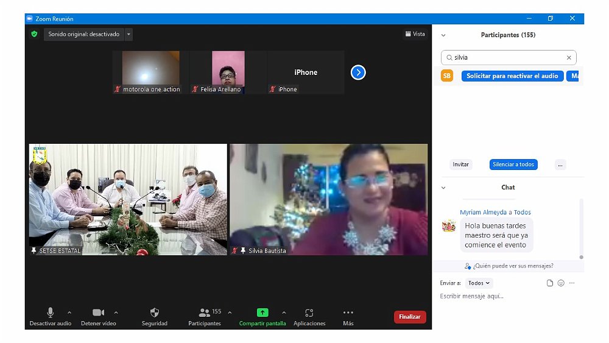The image size is (609, 343).
Task: Click the green Compartir pantalla icon
Action: [262, 313]
